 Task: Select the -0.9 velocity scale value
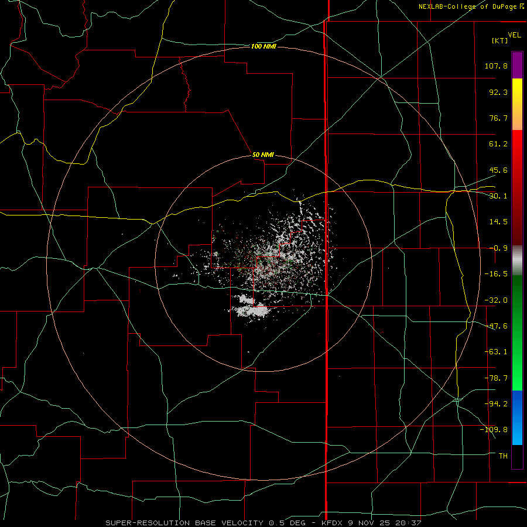(x=498, y=248)
